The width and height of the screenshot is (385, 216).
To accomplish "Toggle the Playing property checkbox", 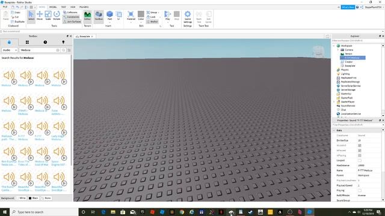I will point(360,190).
